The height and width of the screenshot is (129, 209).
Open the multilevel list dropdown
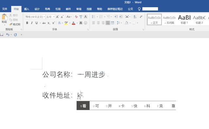111,17
